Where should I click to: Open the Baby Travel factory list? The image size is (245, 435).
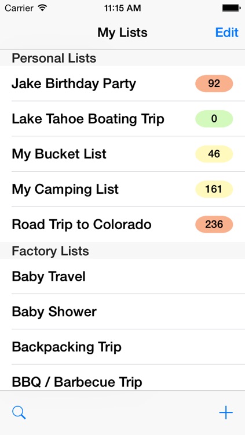pos(123,276)
